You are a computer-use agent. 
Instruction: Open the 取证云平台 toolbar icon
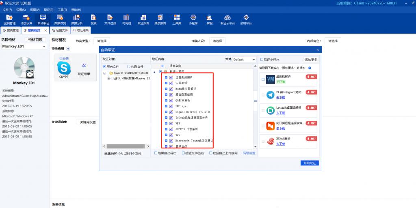pos(227,19)
